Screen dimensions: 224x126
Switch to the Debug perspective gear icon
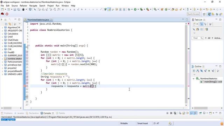tap(217, 14)
